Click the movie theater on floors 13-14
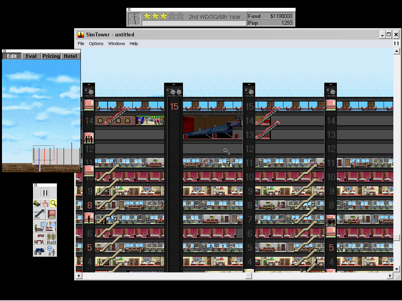402x301 pixels. click(212, 127)
